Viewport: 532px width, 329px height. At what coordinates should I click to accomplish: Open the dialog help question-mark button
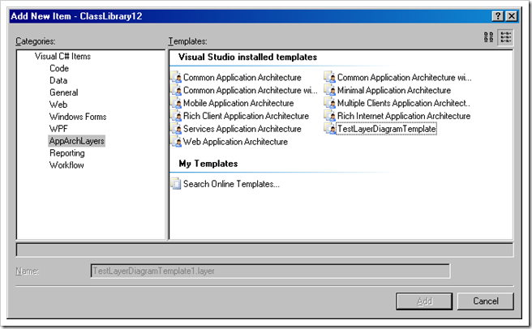pos(498,16)
